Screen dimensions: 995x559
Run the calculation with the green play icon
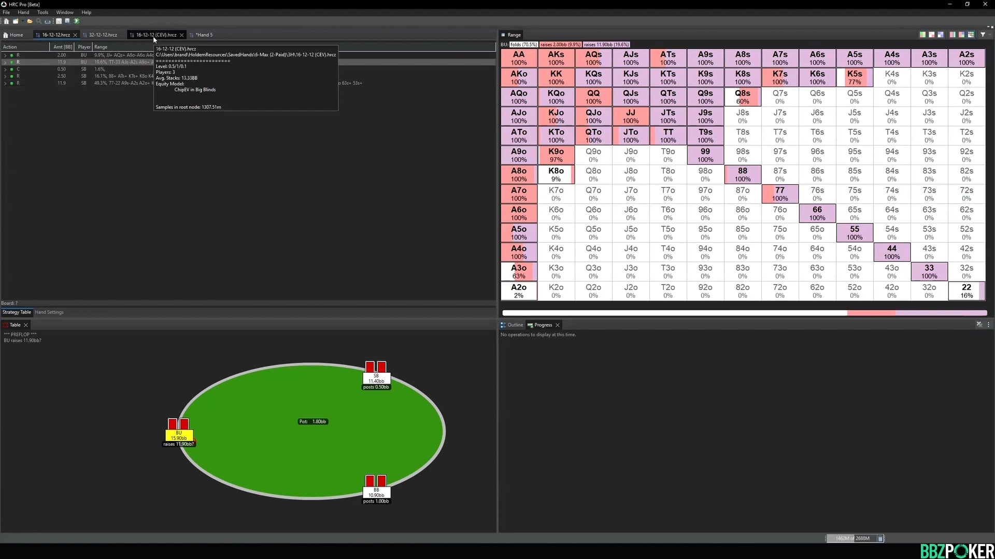click(x=76, y=21)
